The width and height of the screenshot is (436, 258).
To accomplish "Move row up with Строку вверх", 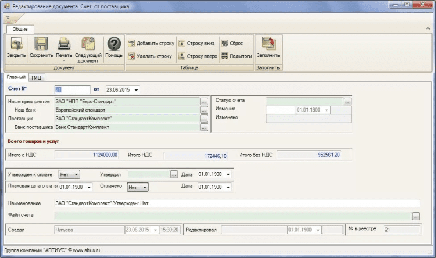I will (x=198, y=56).
